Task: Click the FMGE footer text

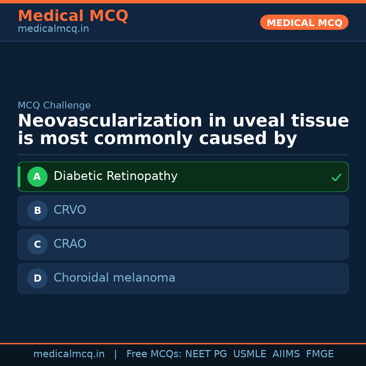Action: pyautogui.click(x=320, y=354)
